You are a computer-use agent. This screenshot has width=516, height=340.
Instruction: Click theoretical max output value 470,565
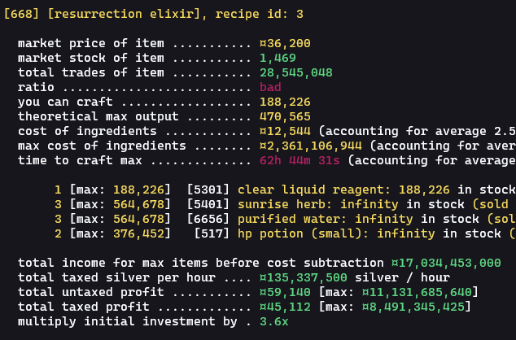click(x=285, y=116)
